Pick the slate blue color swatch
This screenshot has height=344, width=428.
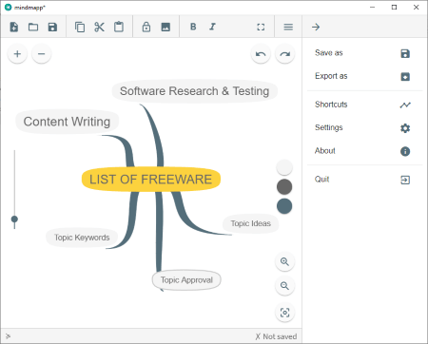click(284, 206)
